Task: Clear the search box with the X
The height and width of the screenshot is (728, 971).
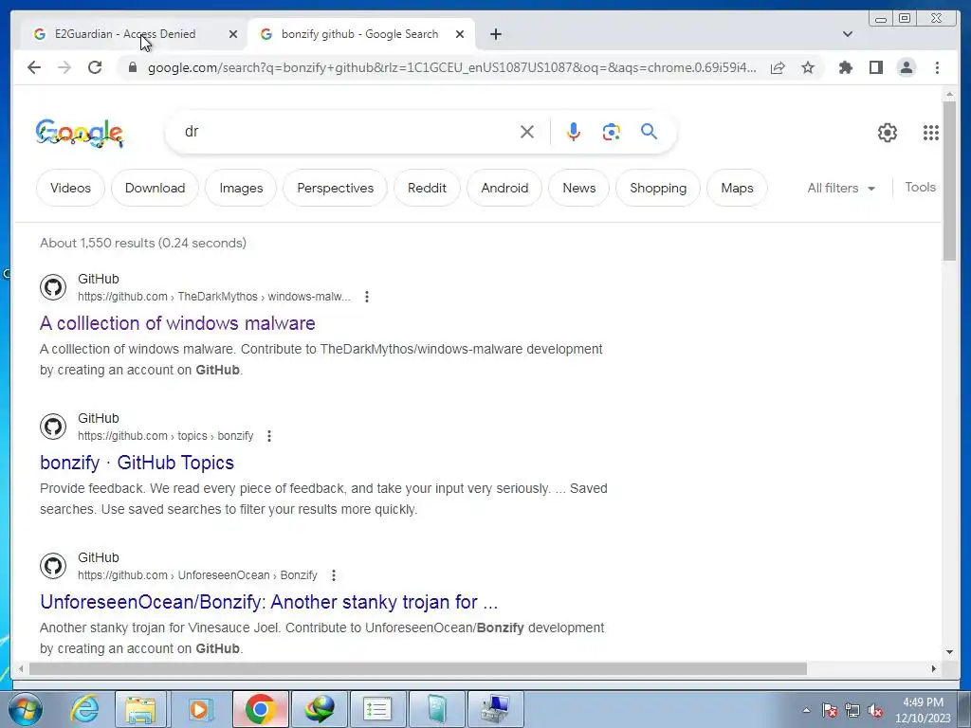Action: [527, 132]
